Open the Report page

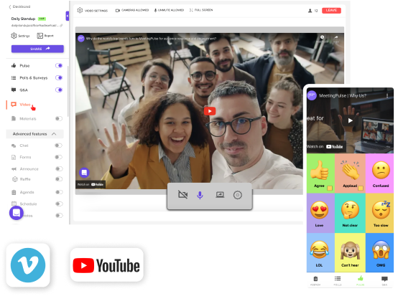45,36
